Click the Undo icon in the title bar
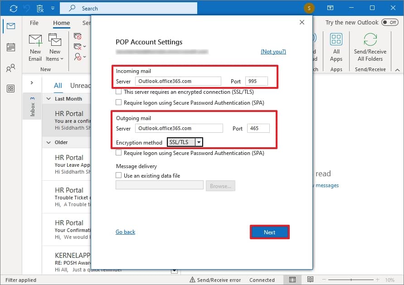404x285 pixels. [x=27, y=8]
